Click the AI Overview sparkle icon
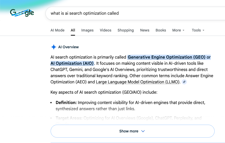The image size is (225, 143). click(53, 47)
